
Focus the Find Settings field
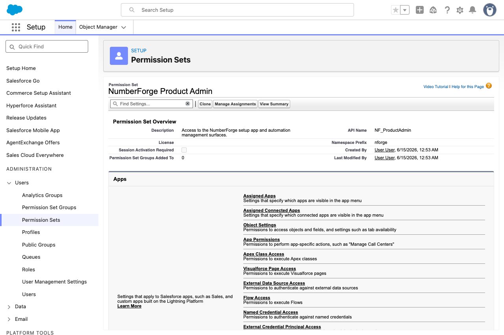click(x=151, y=104)
